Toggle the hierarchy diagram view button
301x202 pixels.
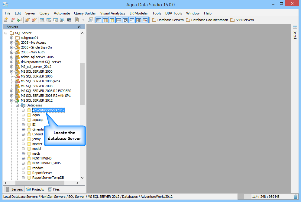tap(139, 20)
